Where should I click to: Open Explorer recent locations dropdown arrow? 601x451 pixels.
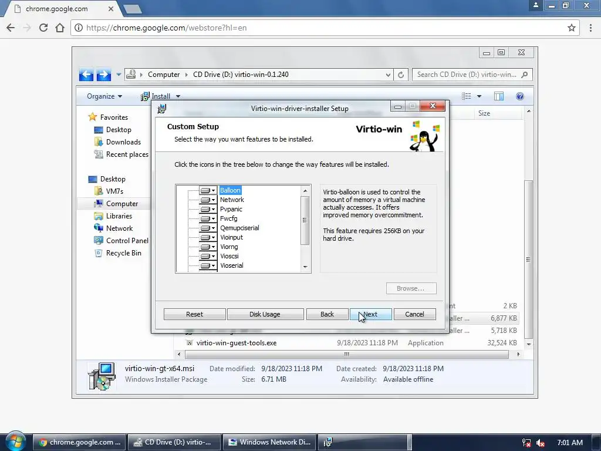(119, 75)
